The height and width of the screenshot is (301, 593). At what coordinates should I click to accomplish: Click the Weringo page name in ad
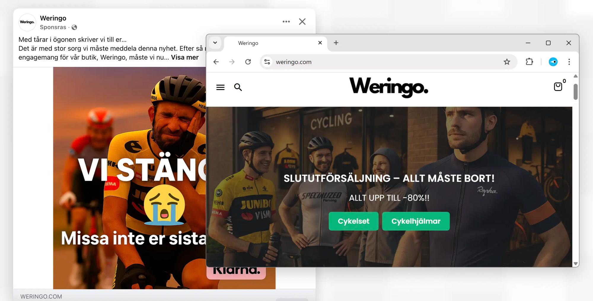click(x=53, y=18)
